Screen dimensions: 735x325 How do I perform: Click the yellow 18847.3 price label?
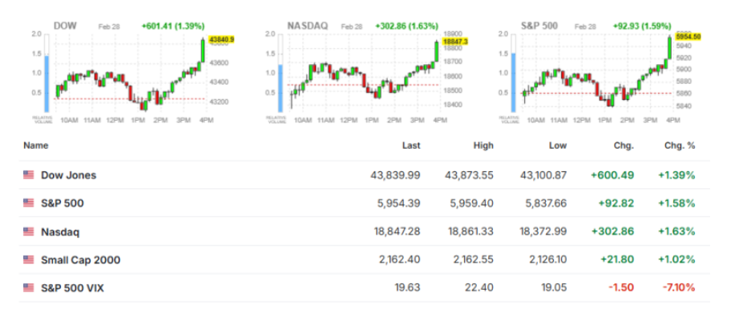point(454,42)
